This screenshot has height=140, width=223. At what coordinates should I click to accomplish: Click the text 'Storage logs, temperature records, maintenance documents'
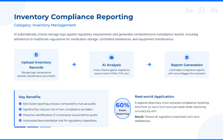point(36,74)
